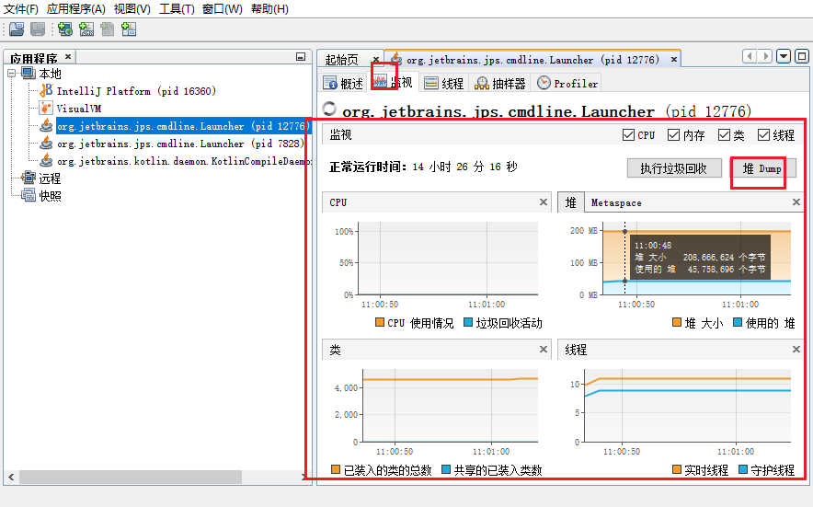Select the KotlinCompileDaemon tree entry
Screen dimensions: 813x507
pos(184,161)
